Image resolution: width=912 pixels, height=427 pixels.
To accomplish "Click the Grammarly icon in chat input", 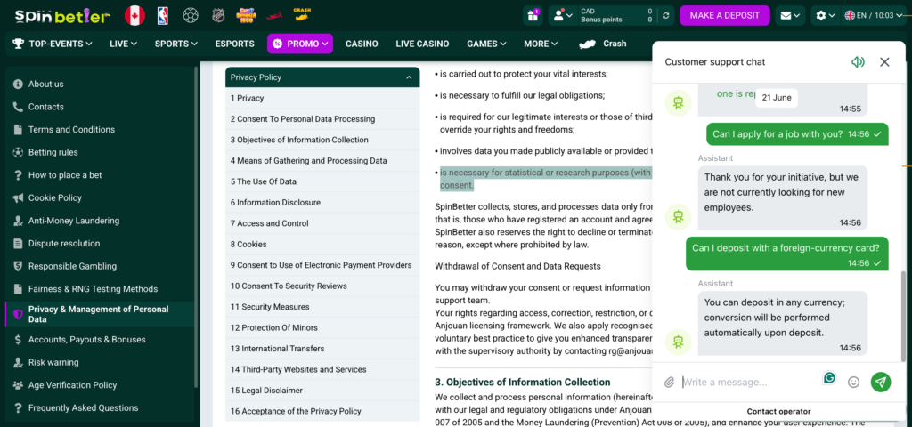I will pyautogui.click(x=829, y=378).
